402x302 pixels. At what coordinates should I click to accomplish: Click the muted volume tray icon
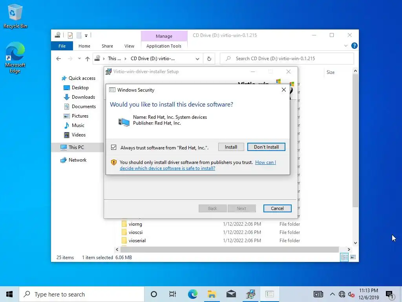tap(351, 294)
